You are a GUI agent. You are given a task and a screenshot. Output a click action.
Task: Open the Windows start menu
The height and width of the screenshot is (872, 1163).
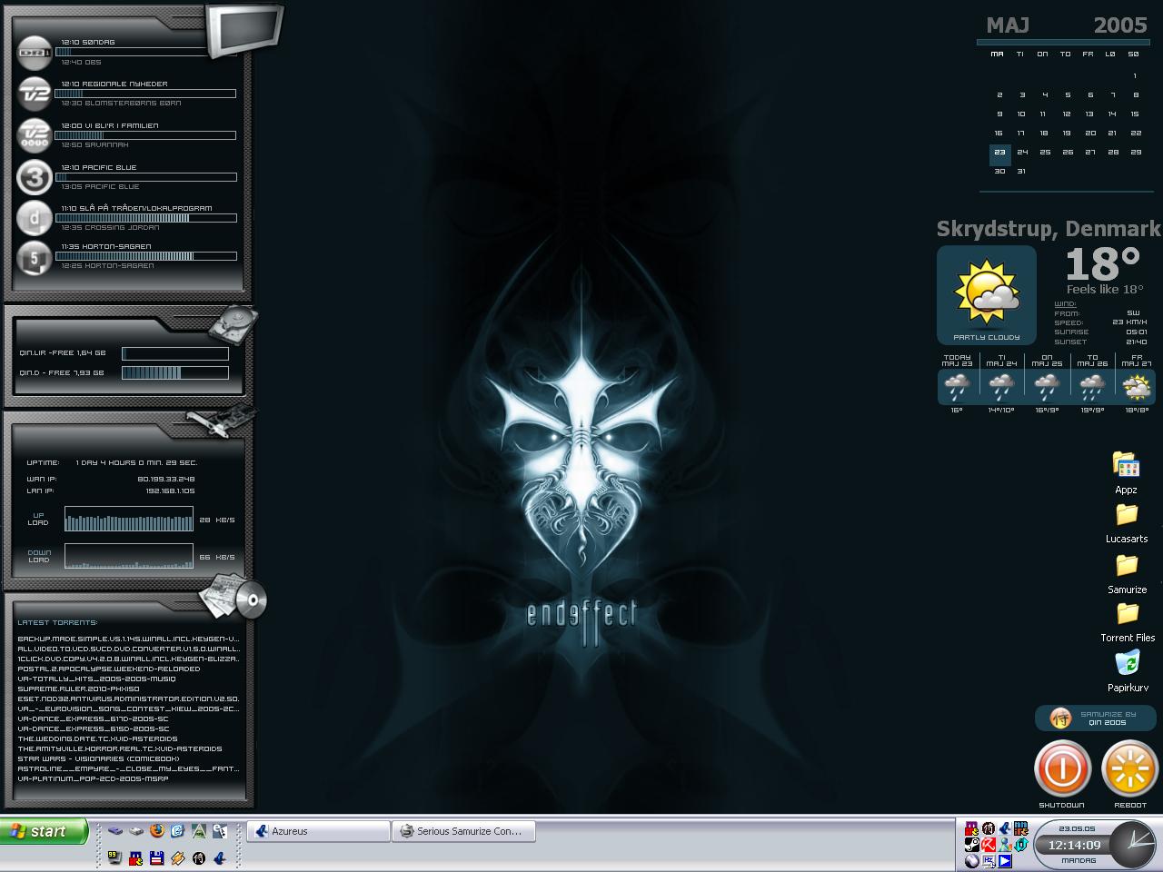click(x=45, y=831)
